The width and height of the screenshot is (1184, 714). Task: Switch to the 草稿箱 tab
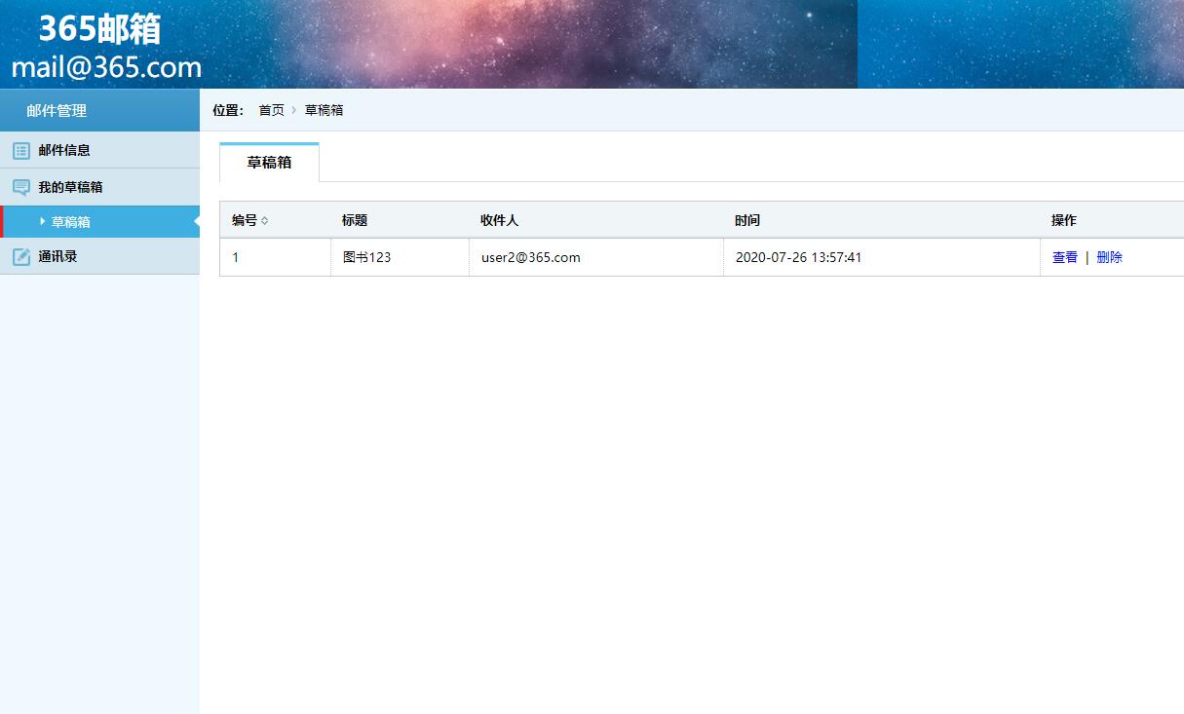(266, 163)
